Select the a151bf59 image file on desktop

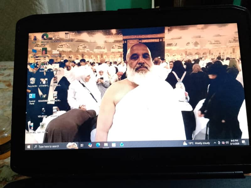pyautogui.click(x=44, y=83)
